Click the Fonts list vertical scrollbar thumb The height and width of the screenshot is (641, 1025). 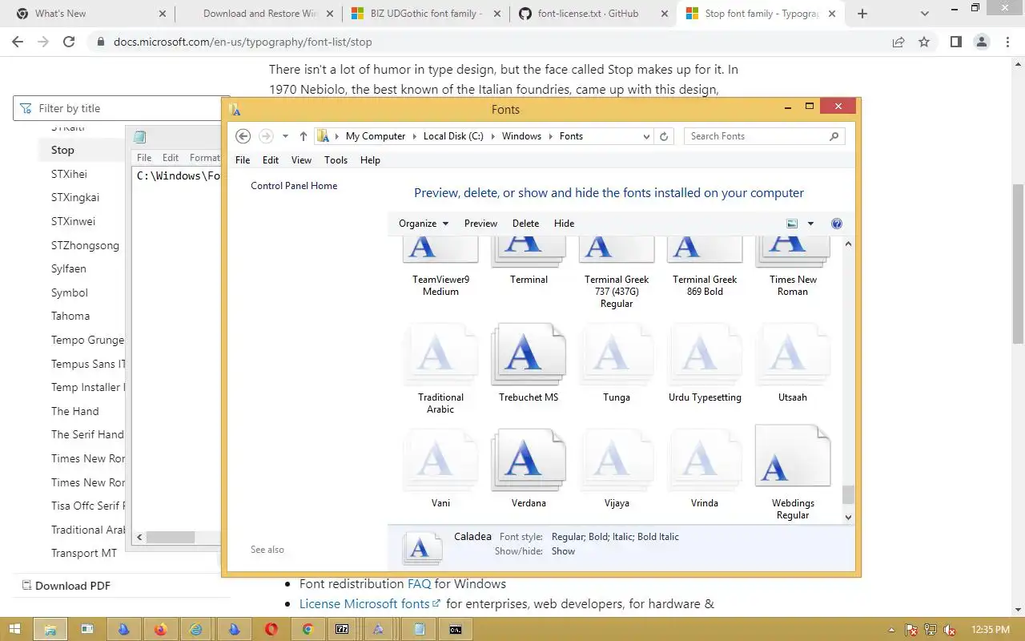848,495
